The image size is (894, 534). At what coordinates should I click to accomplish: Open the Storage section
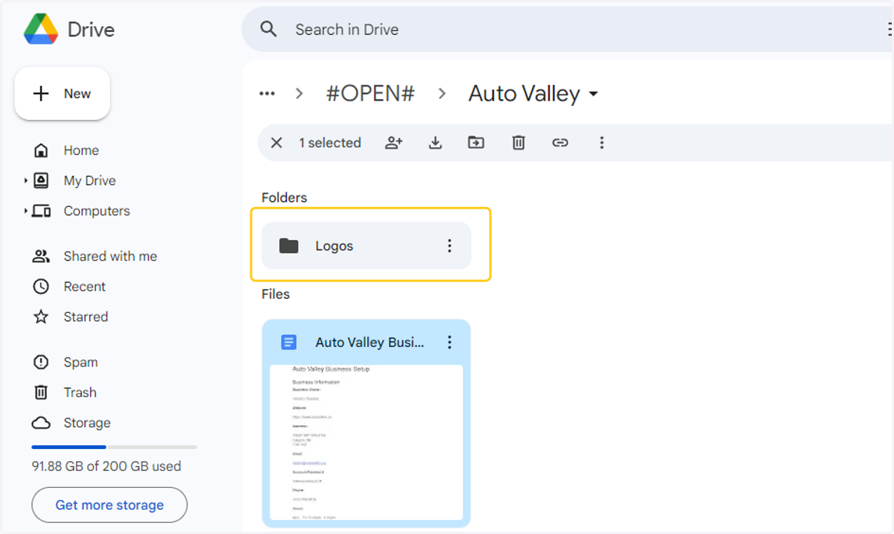pyautogui.click(x=86, y=423)
